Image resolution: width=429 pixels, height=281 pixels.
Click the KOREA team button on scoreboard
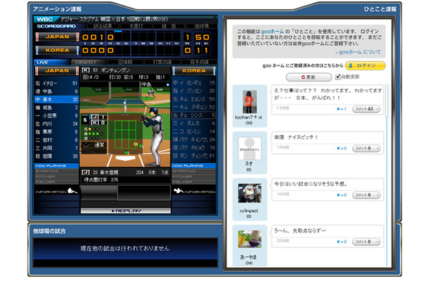coord(57,51)
